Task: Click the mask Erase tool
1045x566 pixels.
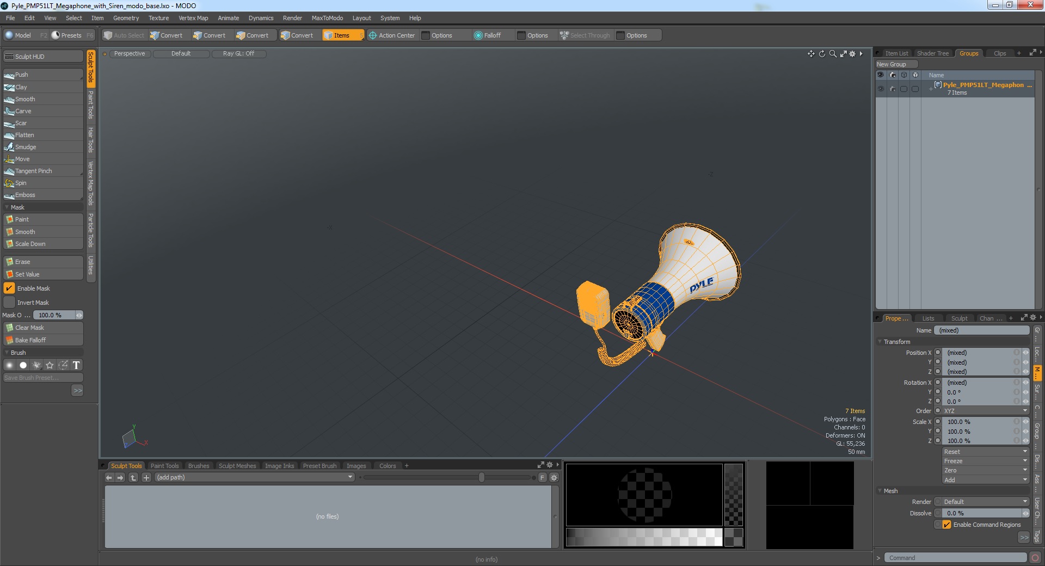Action: [x=43, y=262]
